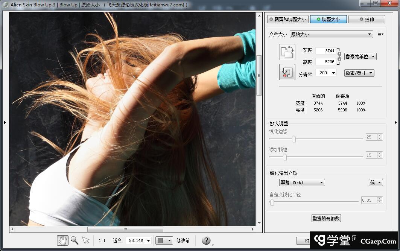Screen dimensions: 400x251
Task: Expand the right side panel arrow
Action: coord(395,122)
